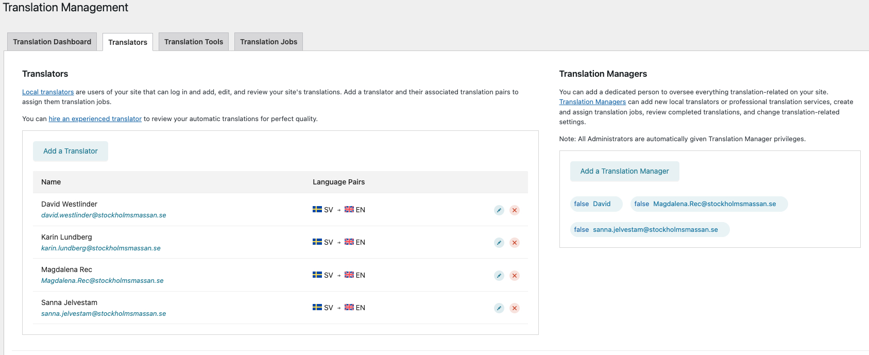Click the name David Westlinder
869x355 pixels.
69,205
